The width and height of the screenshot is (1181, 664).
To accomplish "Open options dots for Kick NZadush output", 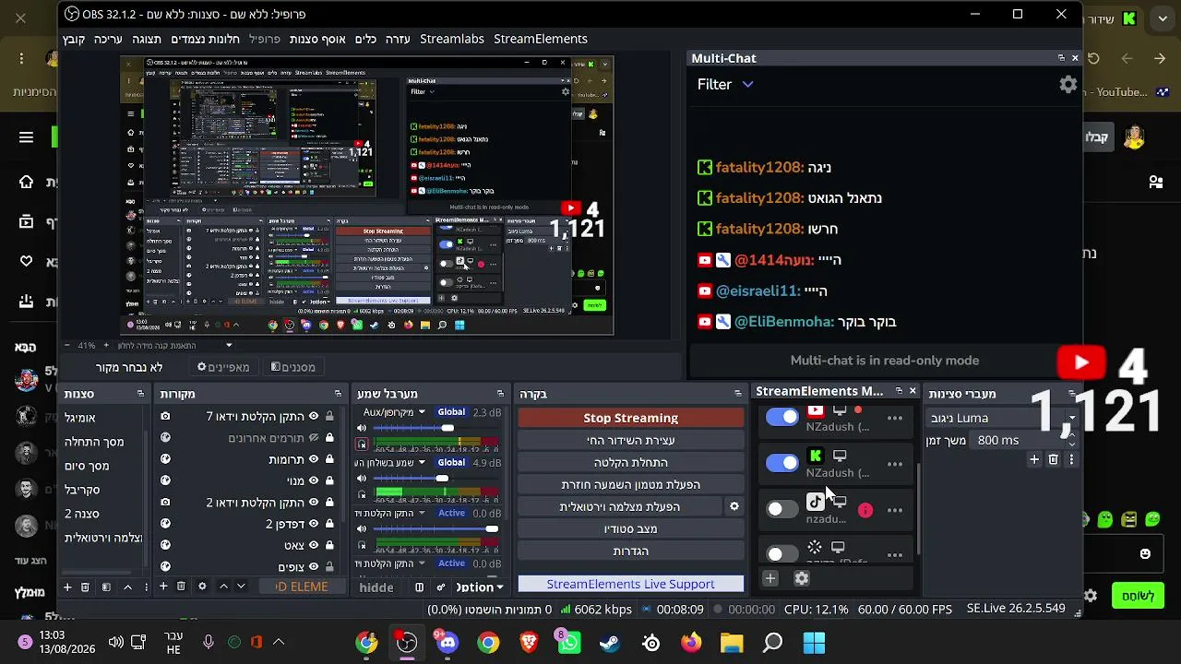I will click(895, 464).
